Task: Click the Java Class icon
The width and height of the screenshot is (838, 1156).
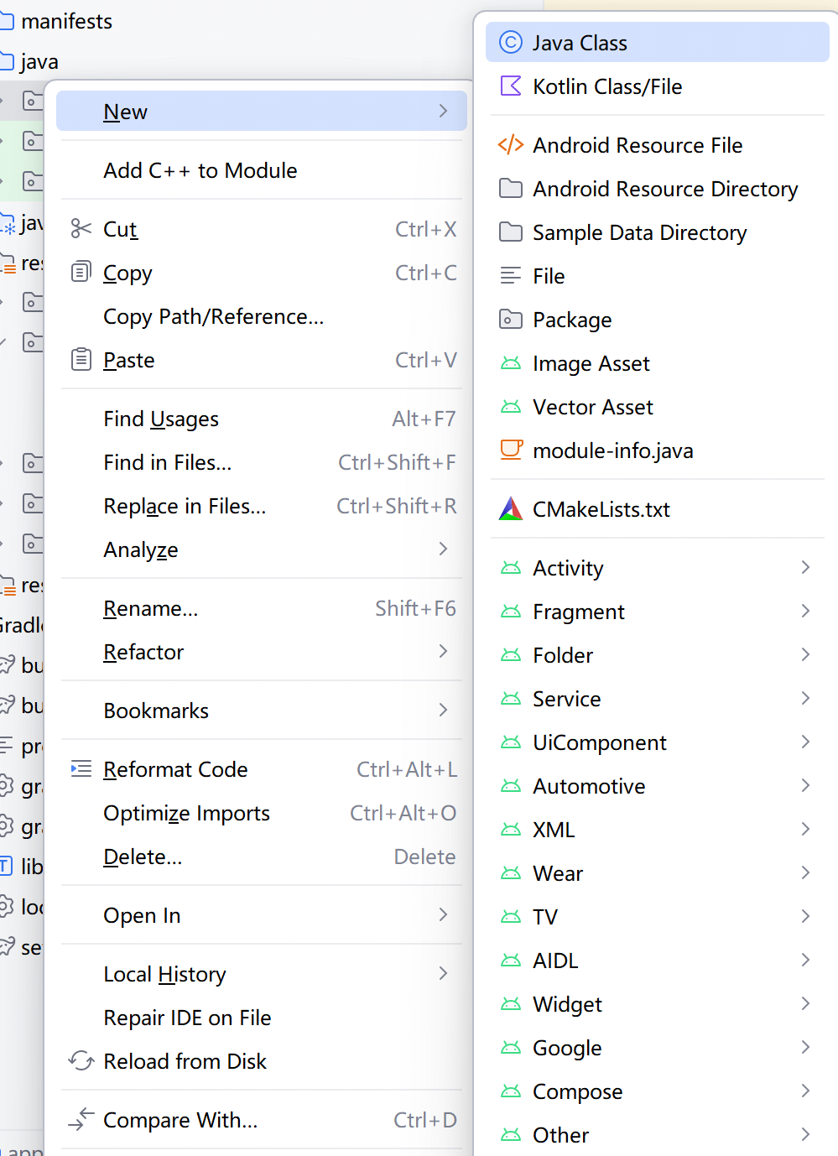Action: pos(510,43)
